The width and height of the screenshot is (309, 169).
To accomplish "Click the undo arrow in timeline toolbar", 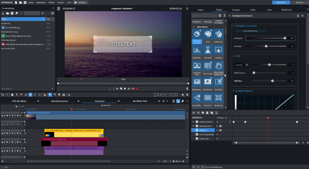I will point(3,95).
